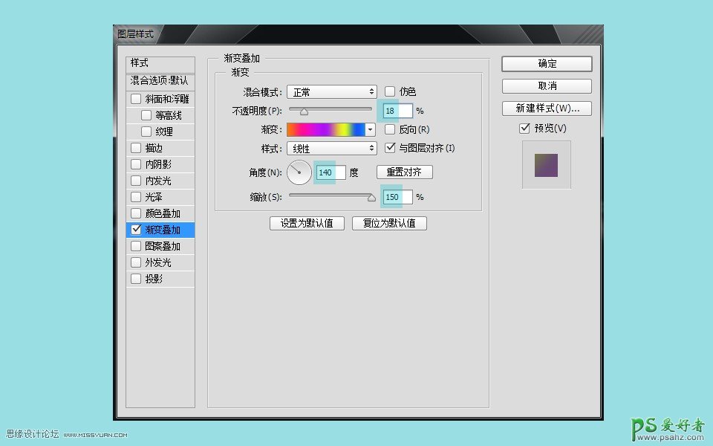
Task: Click the 不透明度 opacity slider handle
Action: tap(304, 111)
